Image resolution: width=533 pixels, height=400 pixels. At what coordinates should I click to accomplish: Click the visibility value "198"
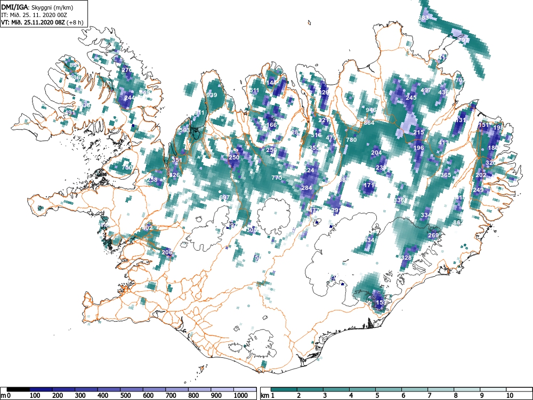[x=498, y=127]
